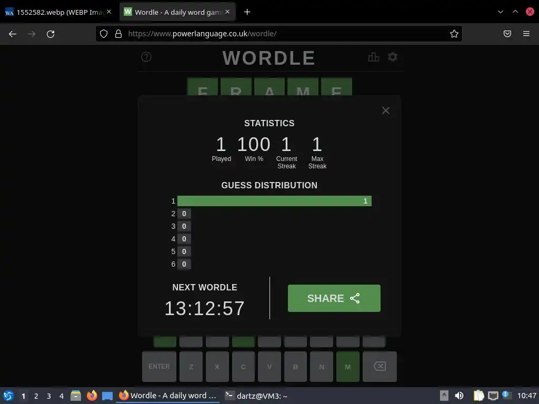Open a new browser tab
The image size is (539, 404).
click(x=247, y=12)
